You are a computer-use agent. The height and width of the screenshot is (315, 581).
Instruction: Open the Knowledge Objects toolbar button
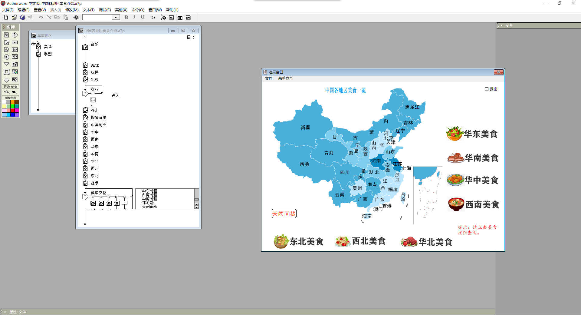[x=188, y=18]
